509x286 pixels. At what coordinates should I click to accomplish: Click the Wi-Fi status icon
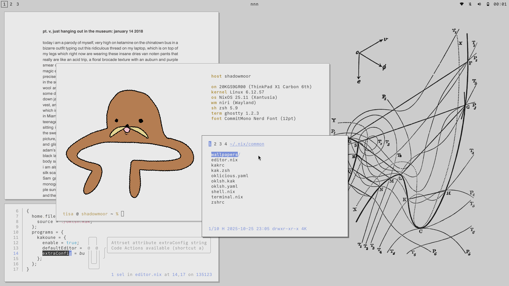(462, 4)
